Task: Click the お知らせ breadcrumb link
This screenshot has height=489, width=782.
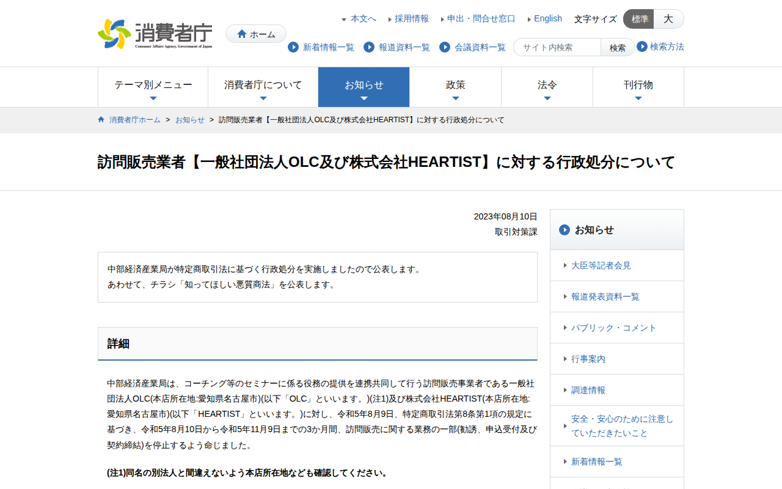Action: 190,120
